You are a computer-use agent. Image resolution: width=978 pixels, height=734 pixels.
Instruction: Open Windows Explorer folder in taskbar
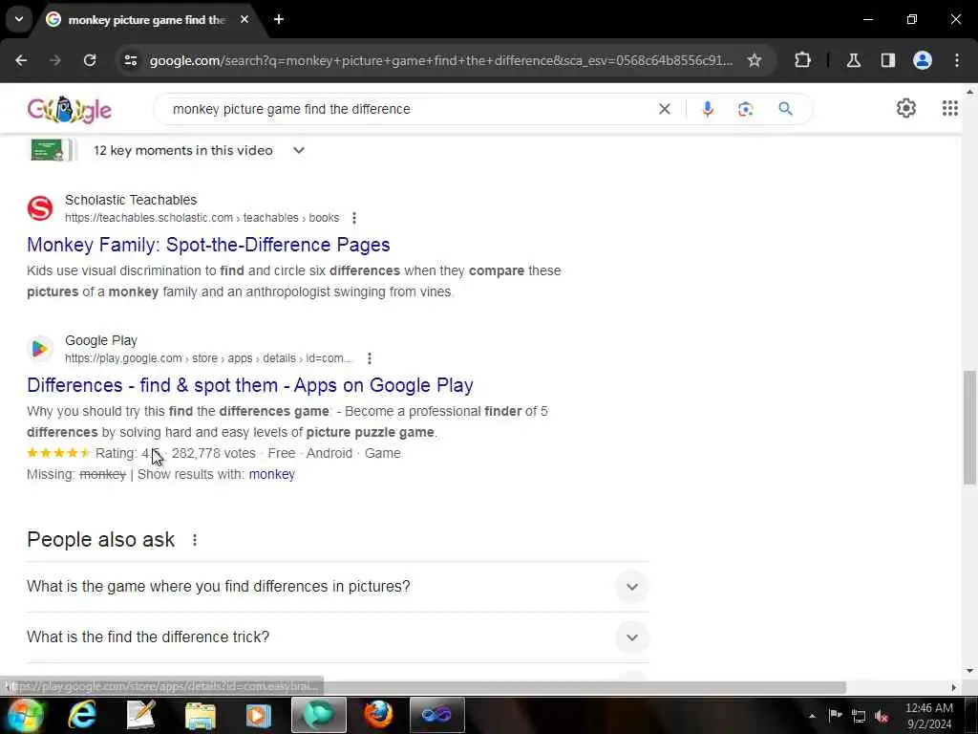tap(200, 715)
